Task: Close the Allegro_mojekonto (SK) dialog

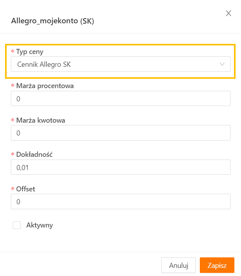Action: [229, 14]
